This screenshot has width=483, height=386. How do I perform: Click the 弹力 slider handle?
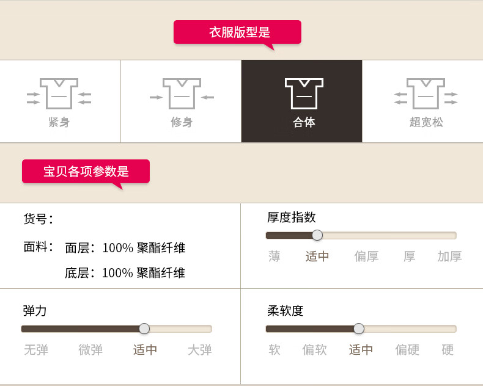[144, 329]
